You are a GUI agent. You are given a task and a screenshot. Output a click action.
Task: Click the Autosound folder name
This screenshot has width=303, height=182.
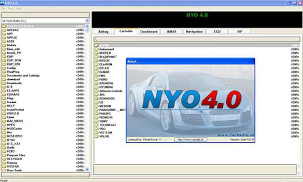(106, 49)
